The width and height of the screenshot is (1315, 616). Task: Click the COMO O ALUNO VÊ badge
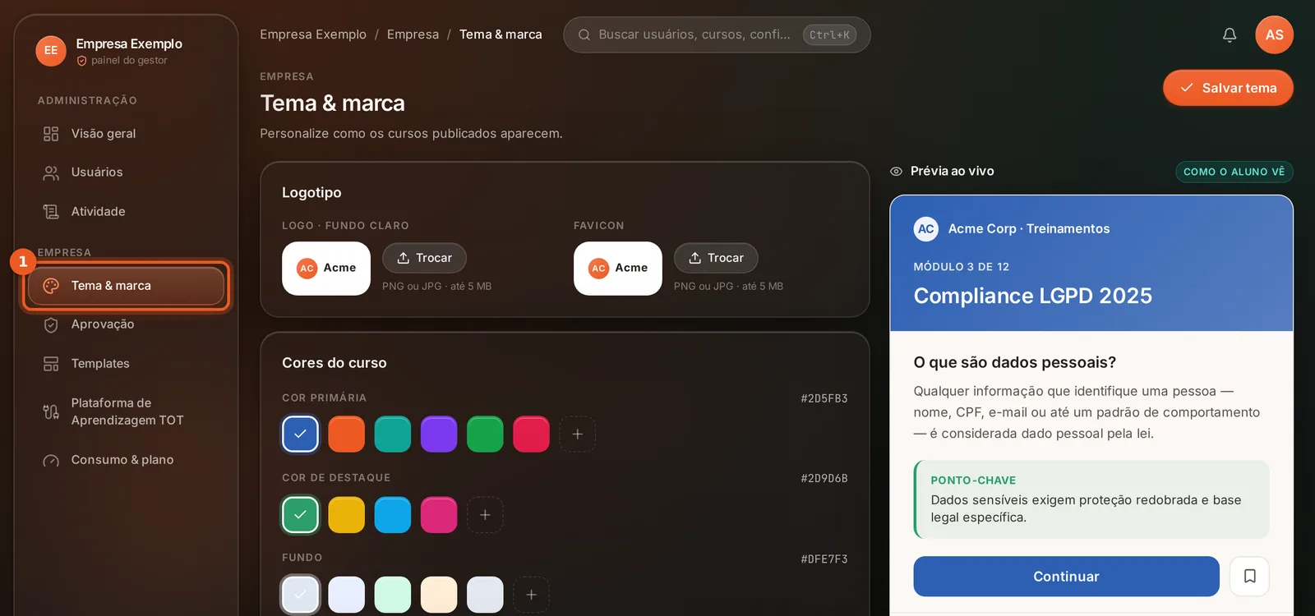(1234, 172)
